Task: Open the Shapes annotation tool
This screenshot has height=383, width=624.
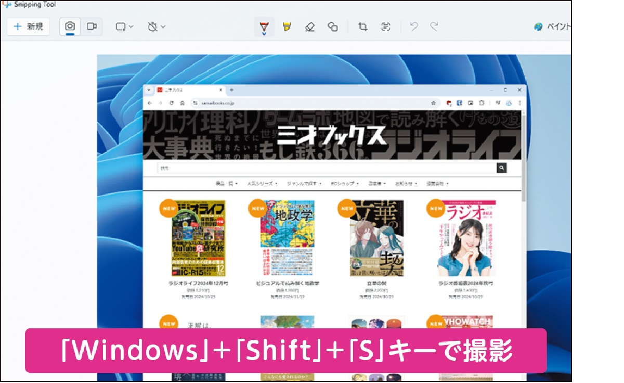Action: pyautogui.click(x=334, y=27)
